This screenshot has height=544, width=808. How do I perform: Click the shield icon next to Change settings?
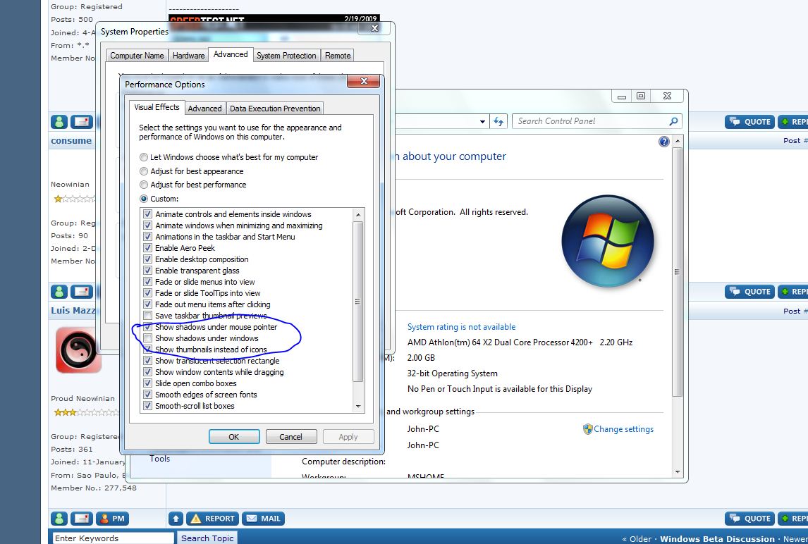click(x=587, y=429)
